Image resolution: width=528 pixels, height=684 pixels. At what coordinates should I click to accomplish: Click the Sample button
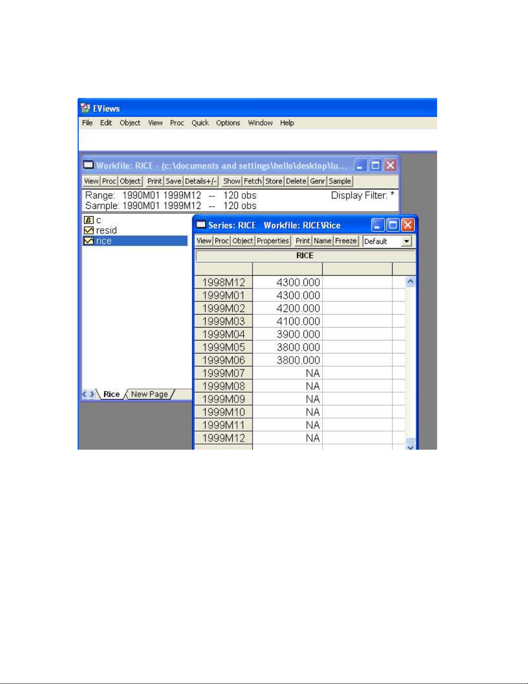tap(340, 181)
